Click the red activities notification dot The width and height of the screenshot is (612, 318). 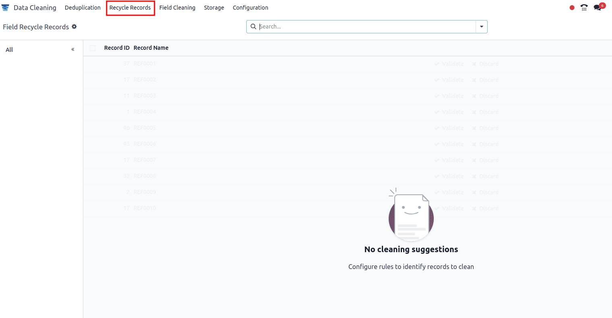(572, 7)
